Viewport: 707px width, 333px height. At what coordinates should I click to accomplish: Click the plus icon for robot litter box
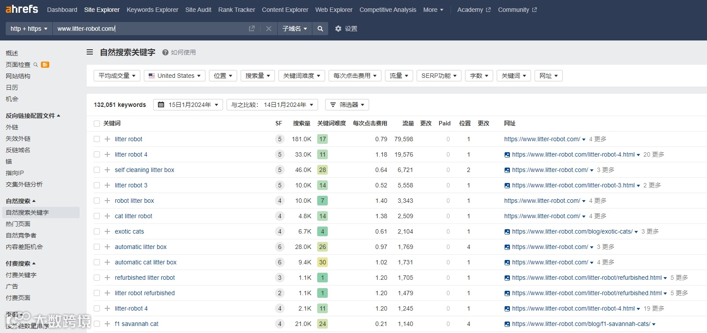coord(107,201)
